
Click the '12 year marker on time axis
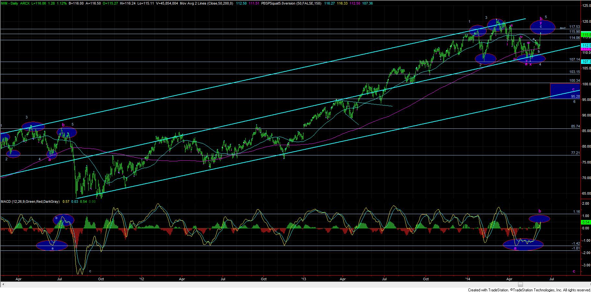(142, 279)
